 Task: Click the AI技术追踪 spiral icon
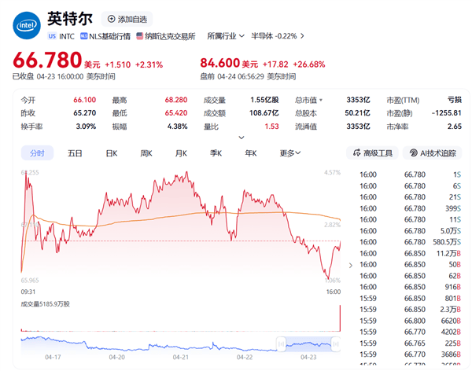tap(413, 152)
